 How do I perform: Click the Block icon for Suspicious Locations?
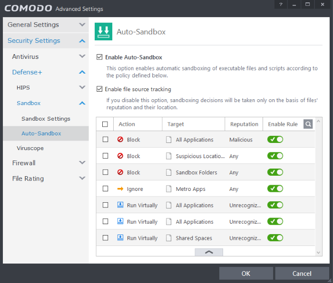pyautogui.click(x=120, y=156)
